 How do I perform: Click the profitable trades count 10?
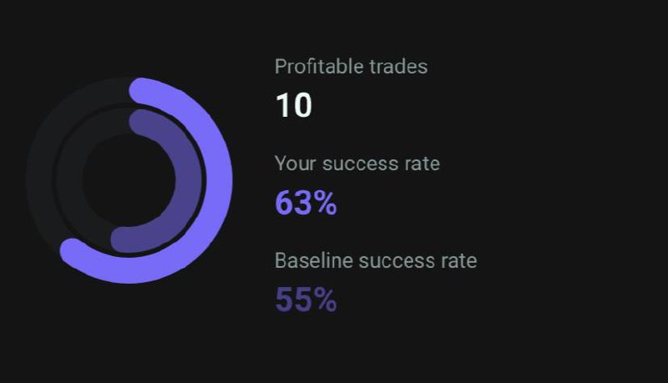coord(294,105)
